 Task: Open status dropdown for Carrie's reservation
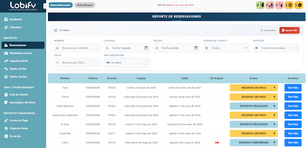coord(254,97)
